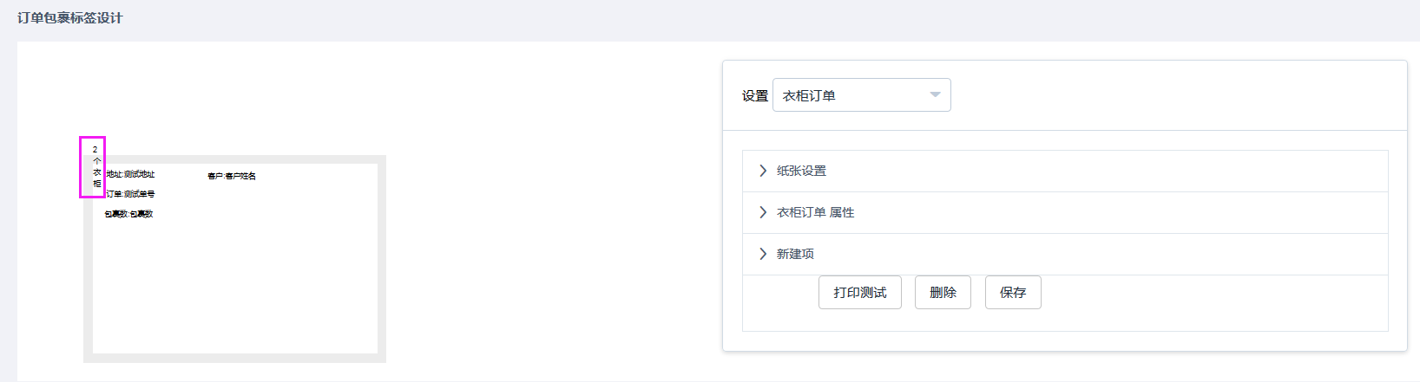Click the dropdown caret in the 设置 selector

pyautogui.click(x=935, y=94)
